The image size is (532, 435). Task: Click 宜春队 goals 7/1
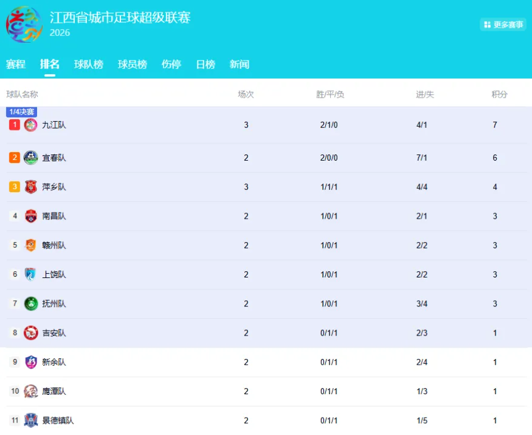pos(422,158)
